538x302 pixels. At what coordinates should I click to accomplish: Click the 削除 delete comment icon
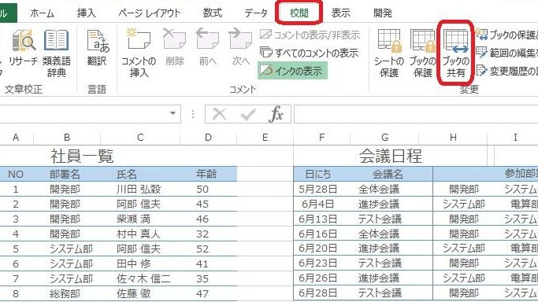point(175,48)
